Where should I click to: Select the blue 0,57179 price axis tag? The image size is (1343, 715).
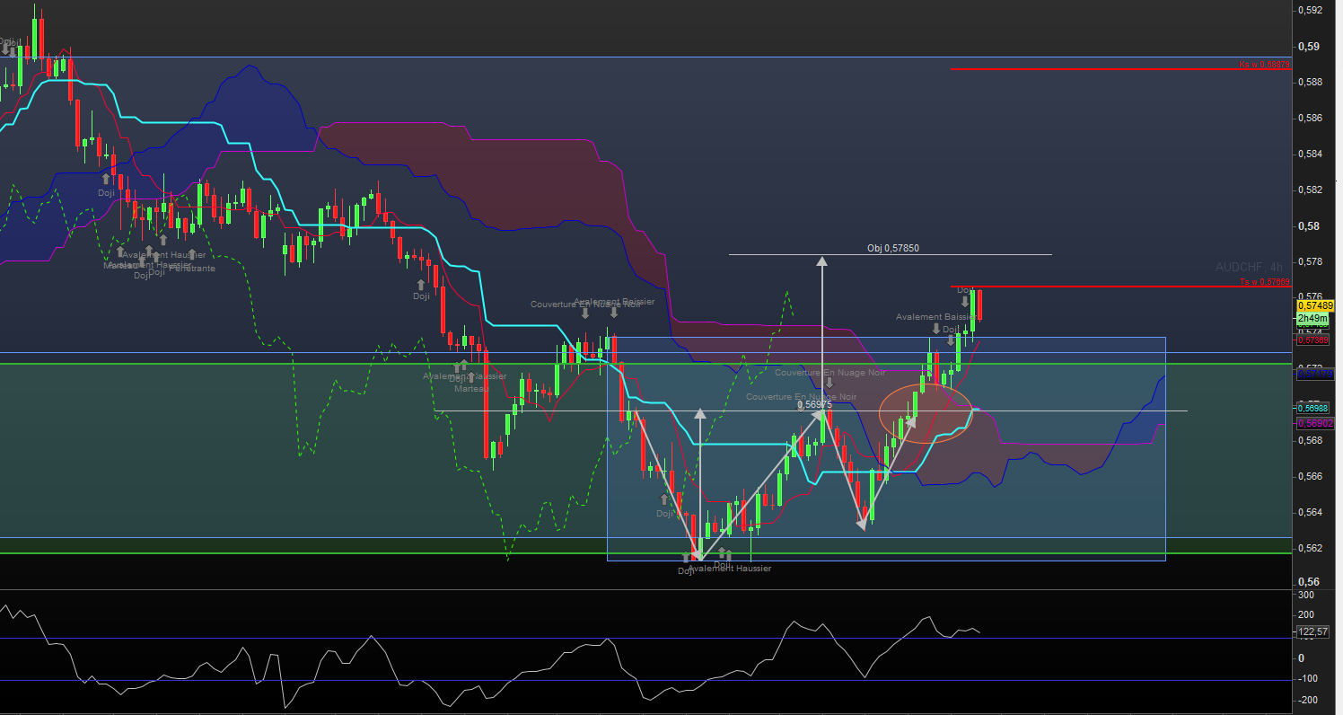[1314, 372]
